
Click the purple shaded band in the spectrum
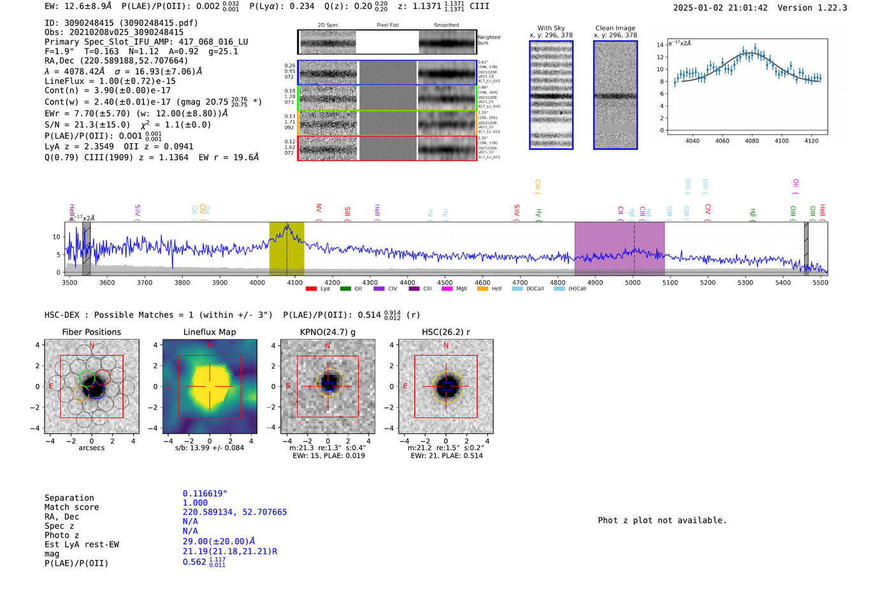(619, 248)
